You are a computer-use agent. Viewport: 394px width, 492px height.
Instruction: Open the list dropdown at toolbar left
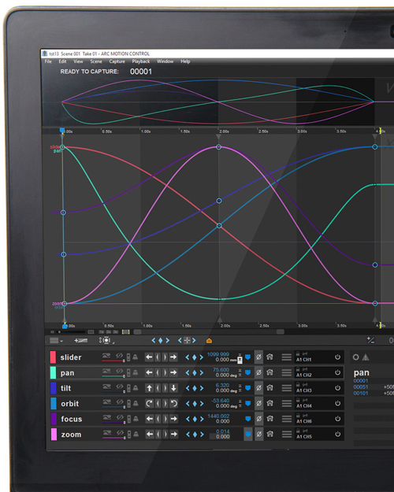pyautogui.click(x=56, y=341)
